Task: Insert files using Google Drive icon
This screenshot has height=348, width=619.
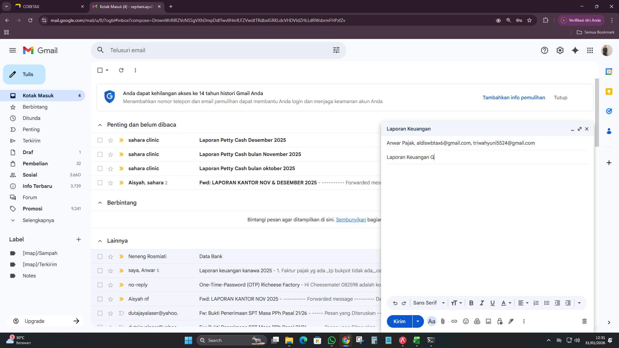Action: point(477,321)
